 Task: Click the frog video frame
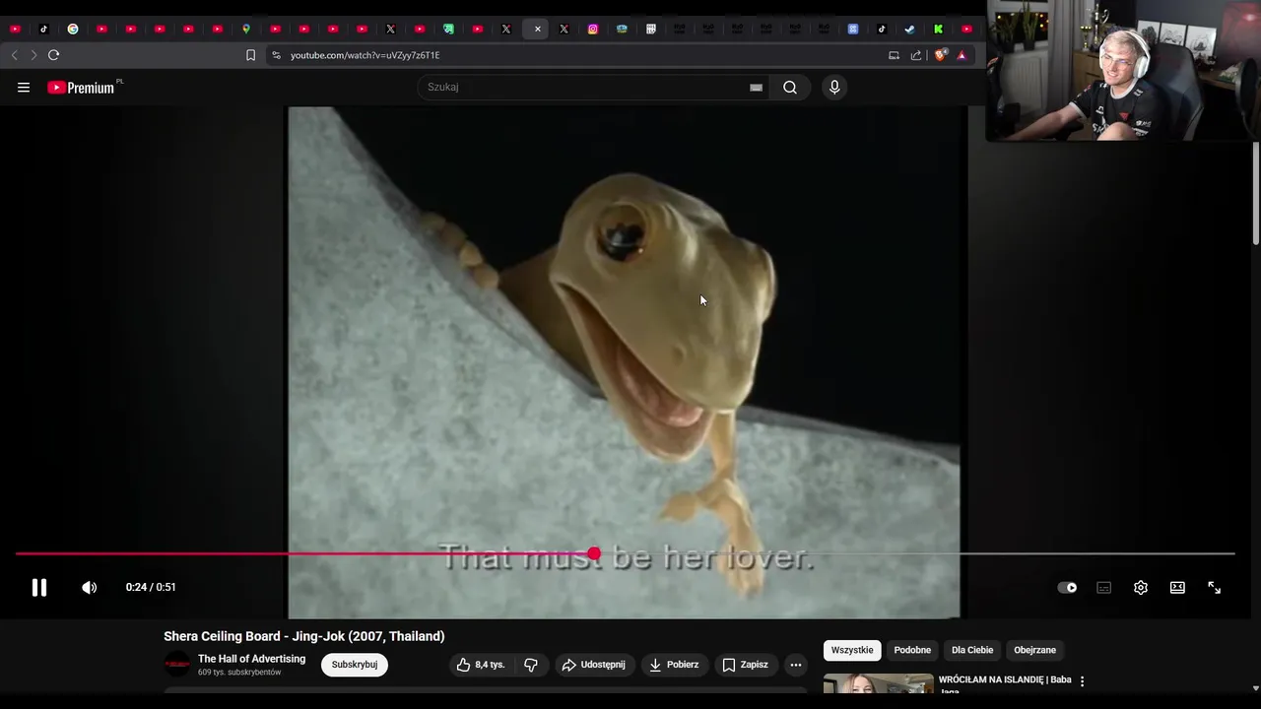(x=624, y=362)
